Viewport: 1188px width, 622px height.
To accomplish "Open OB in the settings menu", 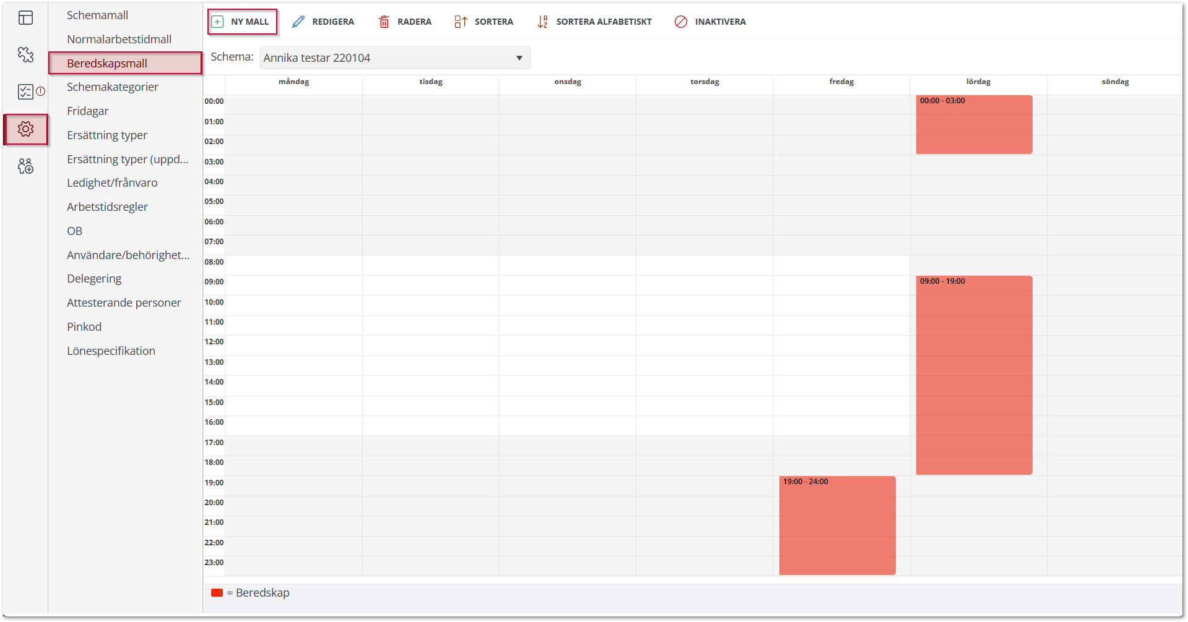I will [74, 231].
